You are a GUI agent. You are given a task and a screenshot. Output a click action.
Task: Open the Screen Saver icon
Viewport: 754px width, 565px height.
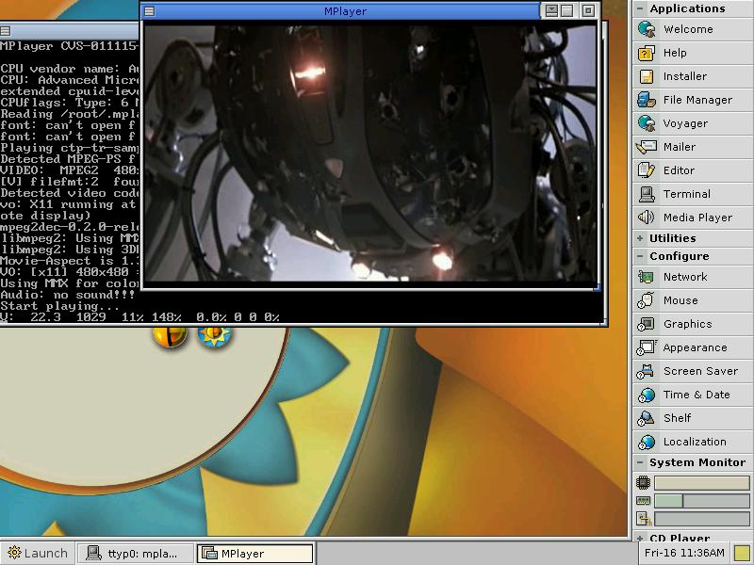coord(647,371)
